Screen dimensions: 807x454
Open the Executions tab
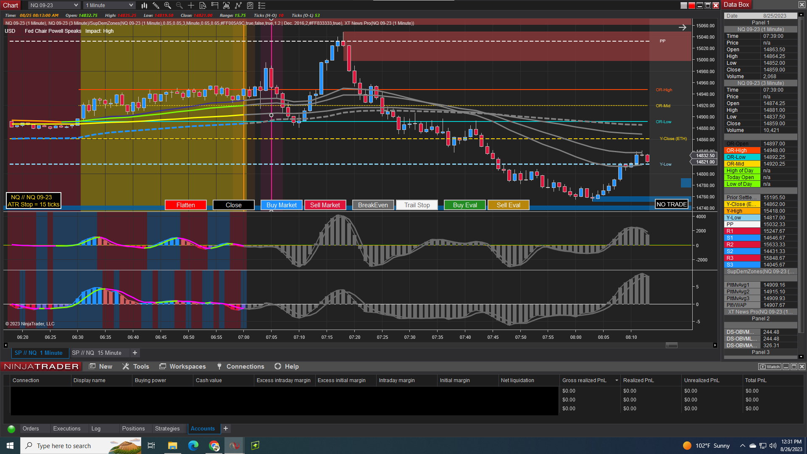[x=67, y=429]
